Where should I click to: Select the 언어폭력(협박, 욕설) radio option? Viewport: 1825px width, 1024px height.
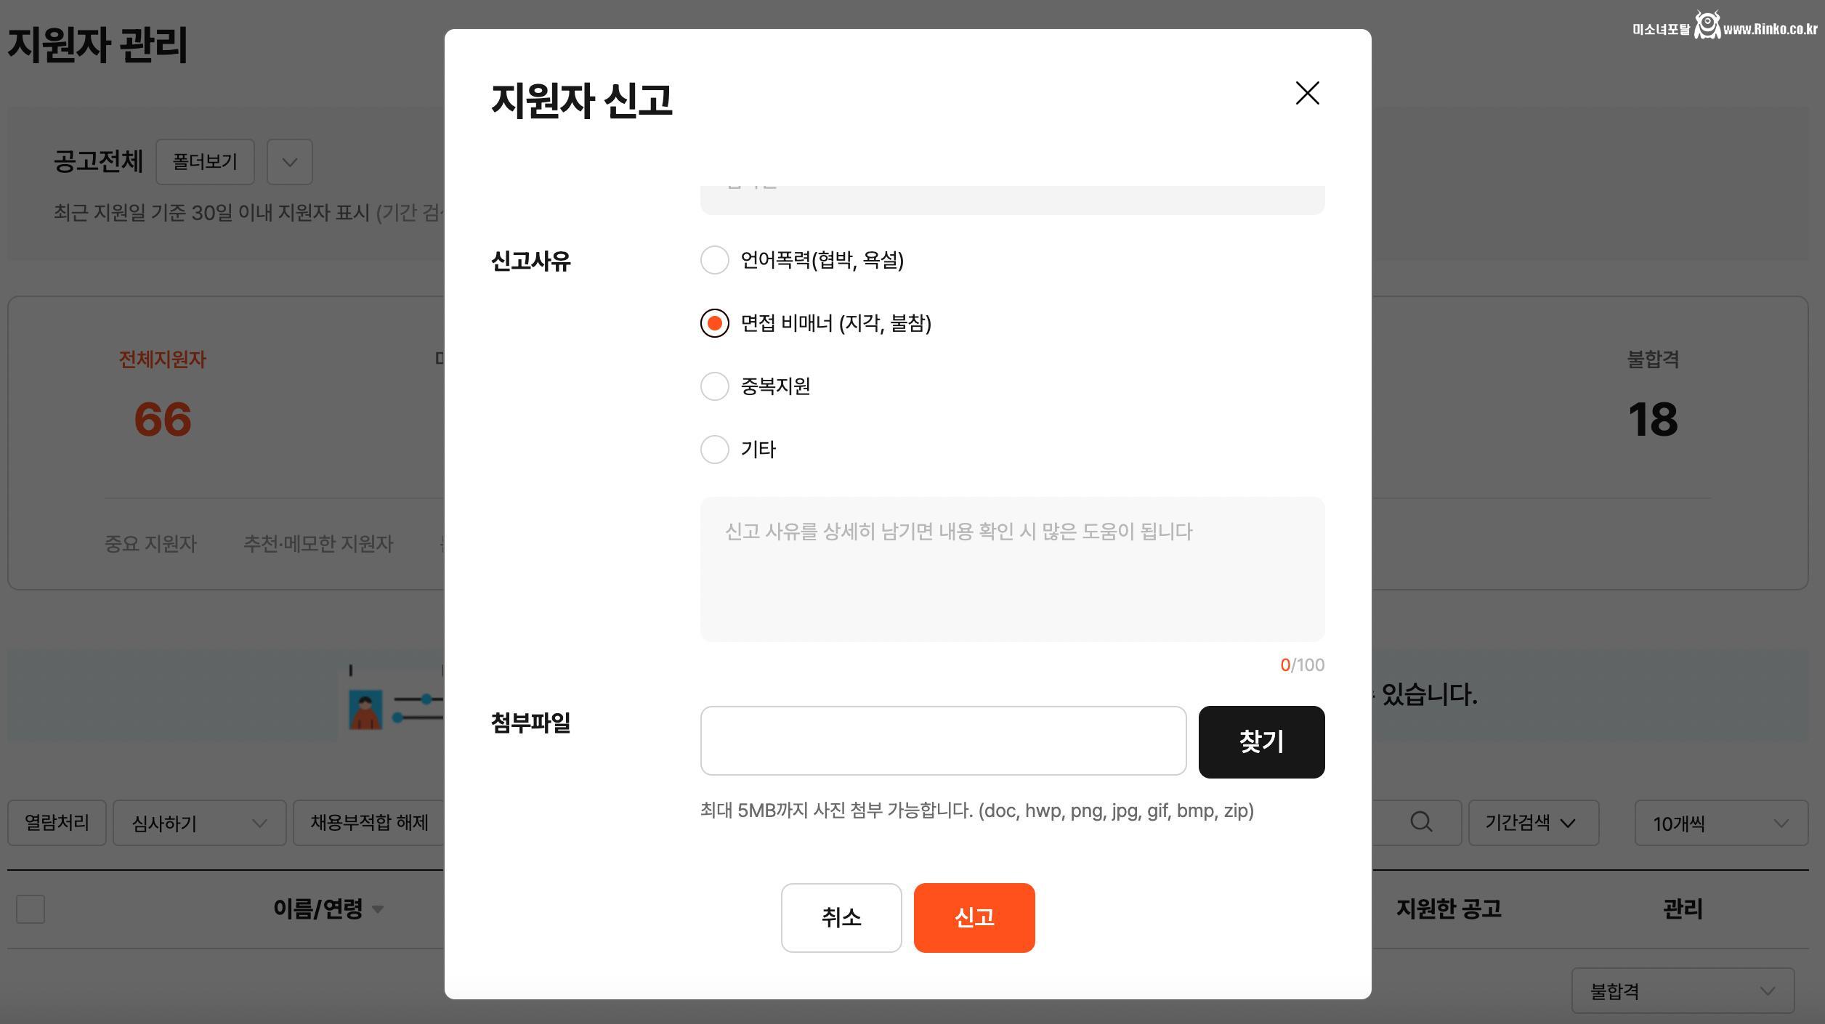tap(714, 260)
